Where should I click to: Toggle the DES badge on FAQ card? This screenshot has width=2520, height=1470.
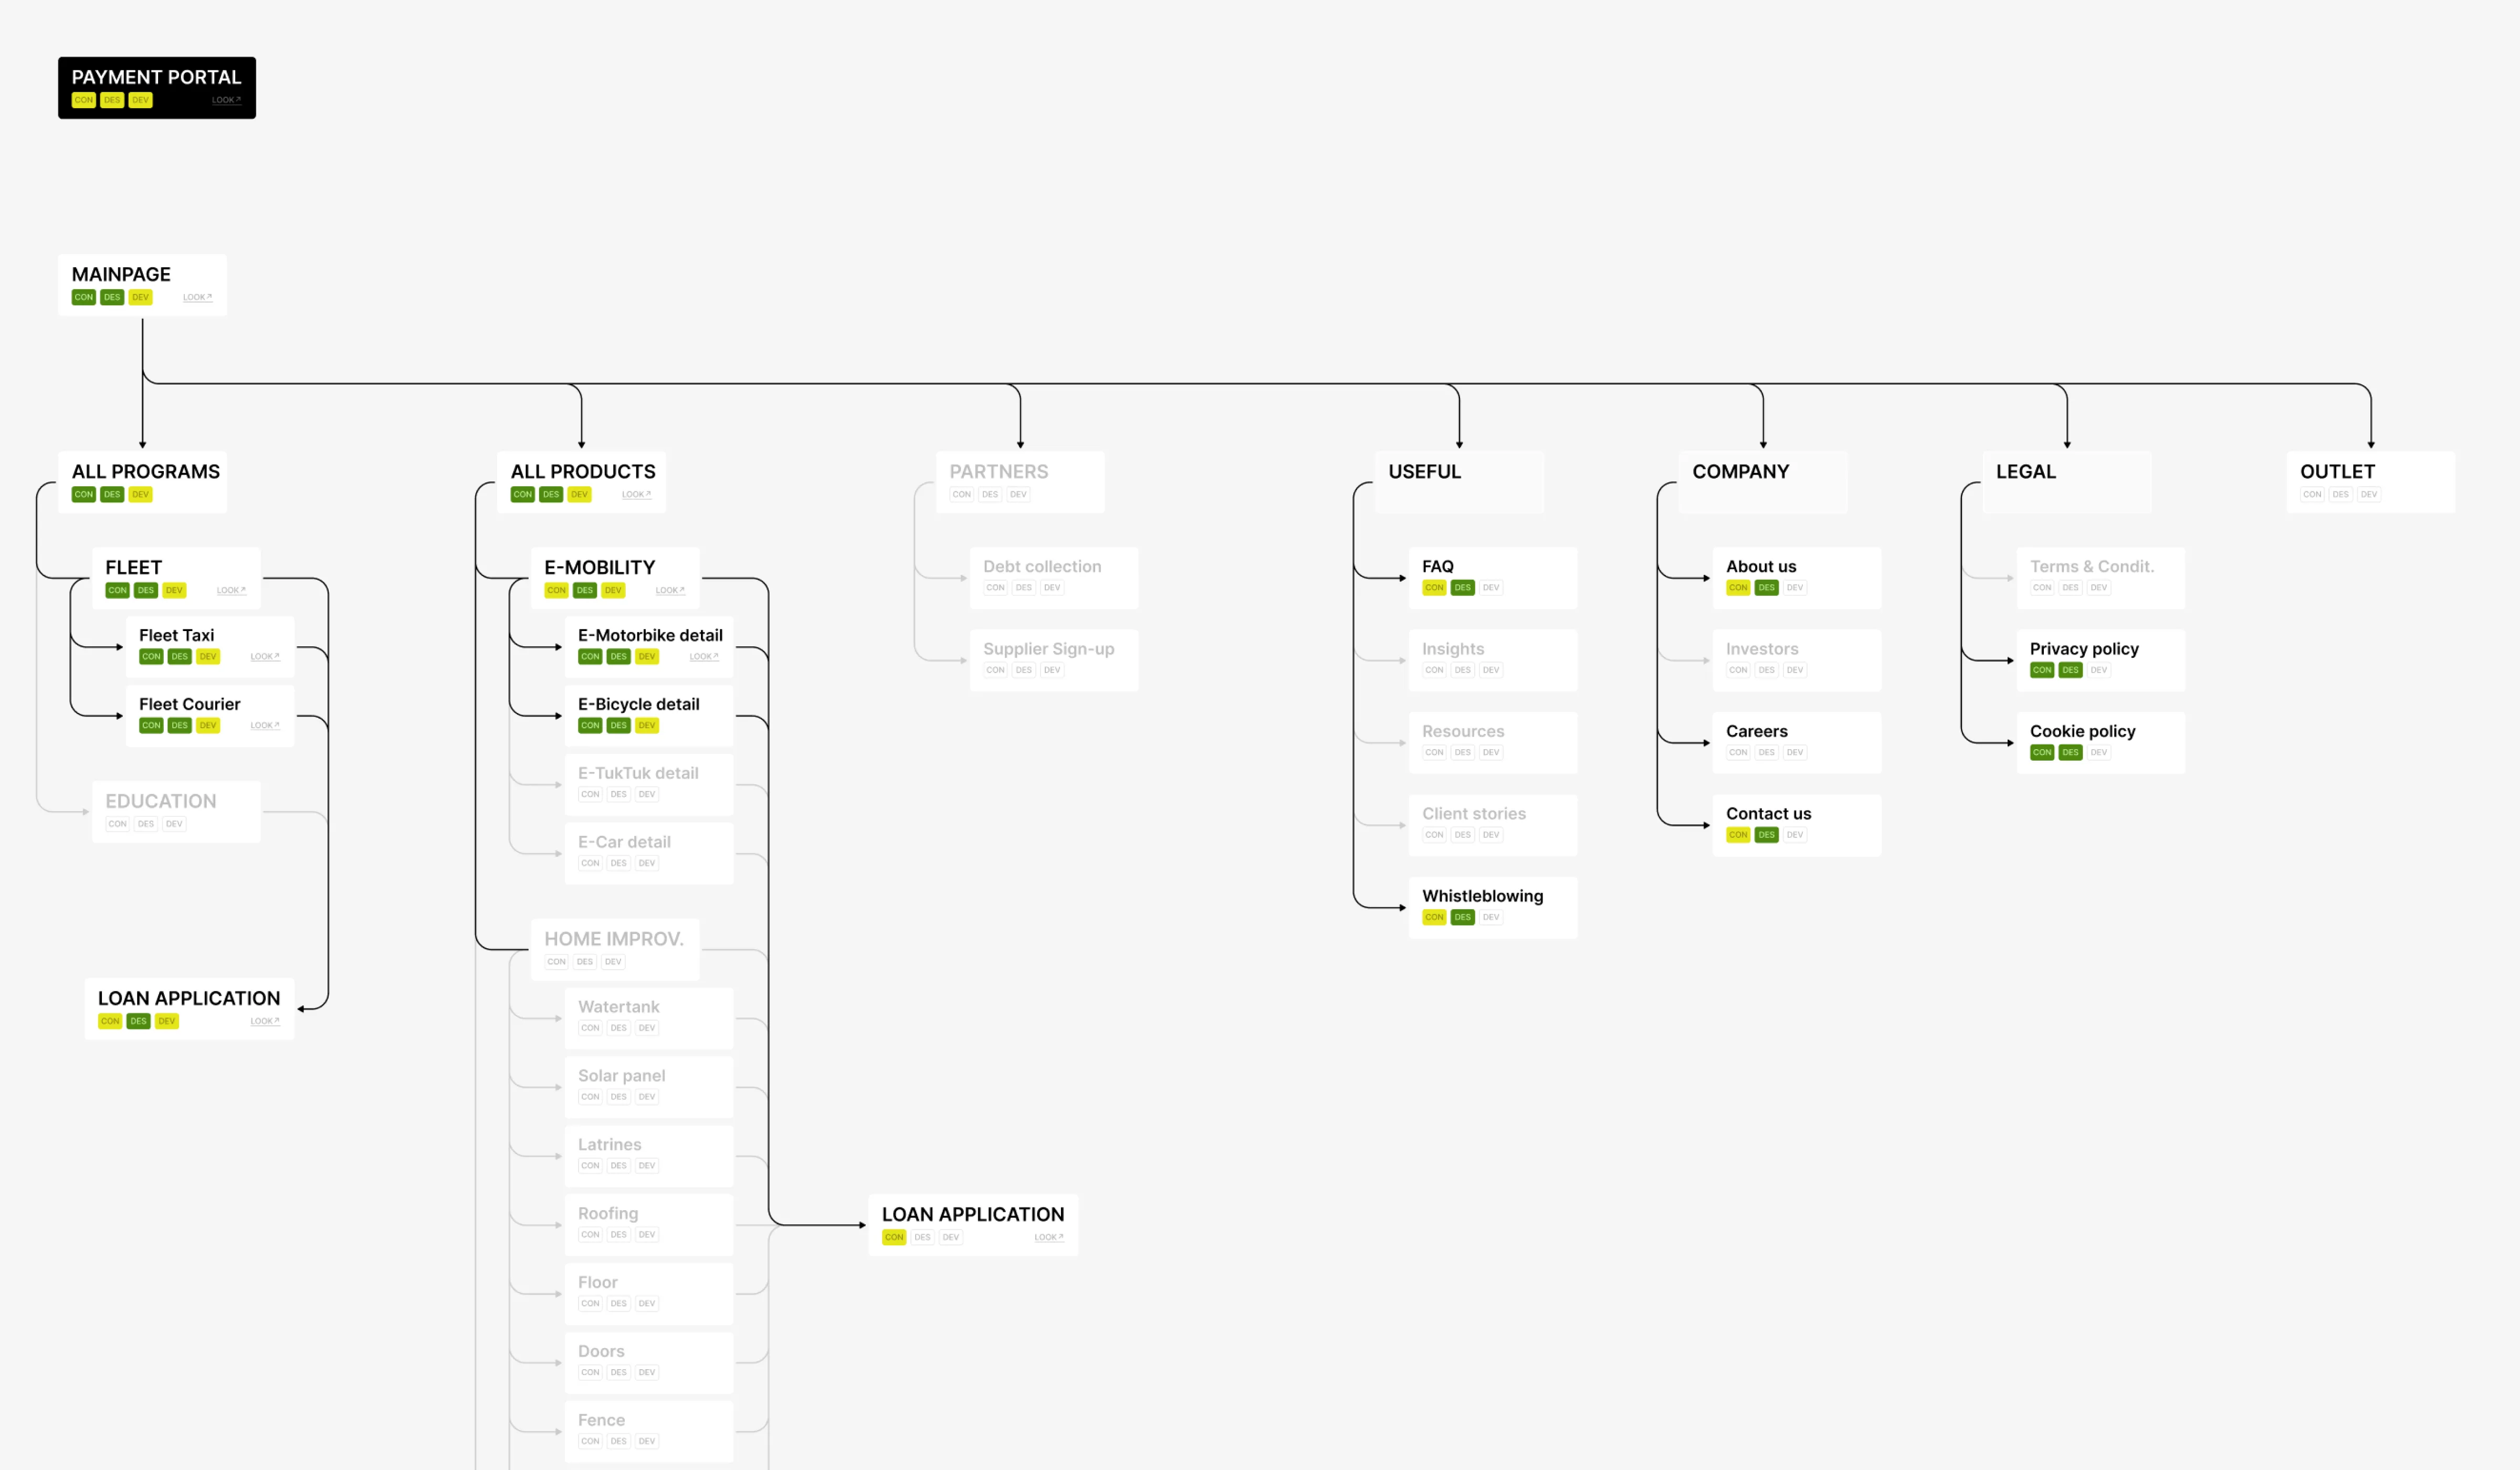pyautogui.click(x=1462, y=588)
